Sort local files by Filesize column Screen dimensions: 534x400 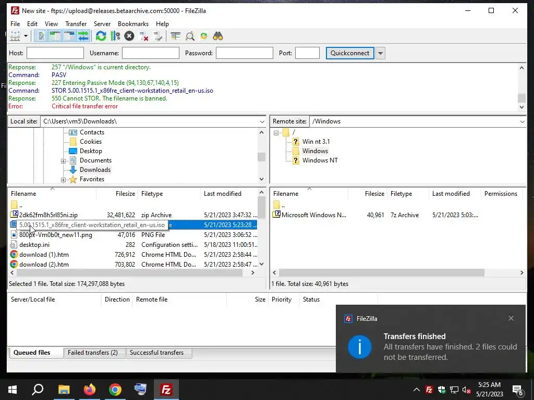[117, 194]
